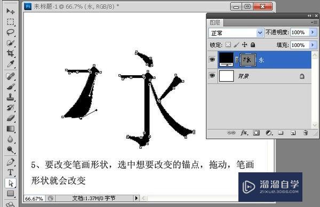
Task: Select the Rectangle shape tool
Action: [11, 193]
